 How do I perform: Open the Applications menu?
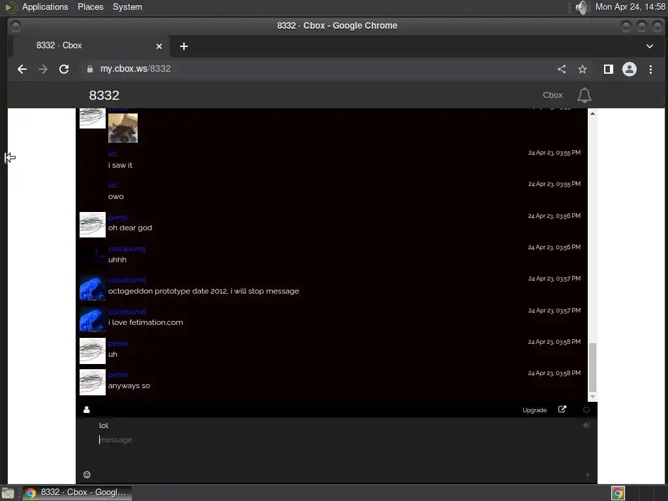click(45, 7)
